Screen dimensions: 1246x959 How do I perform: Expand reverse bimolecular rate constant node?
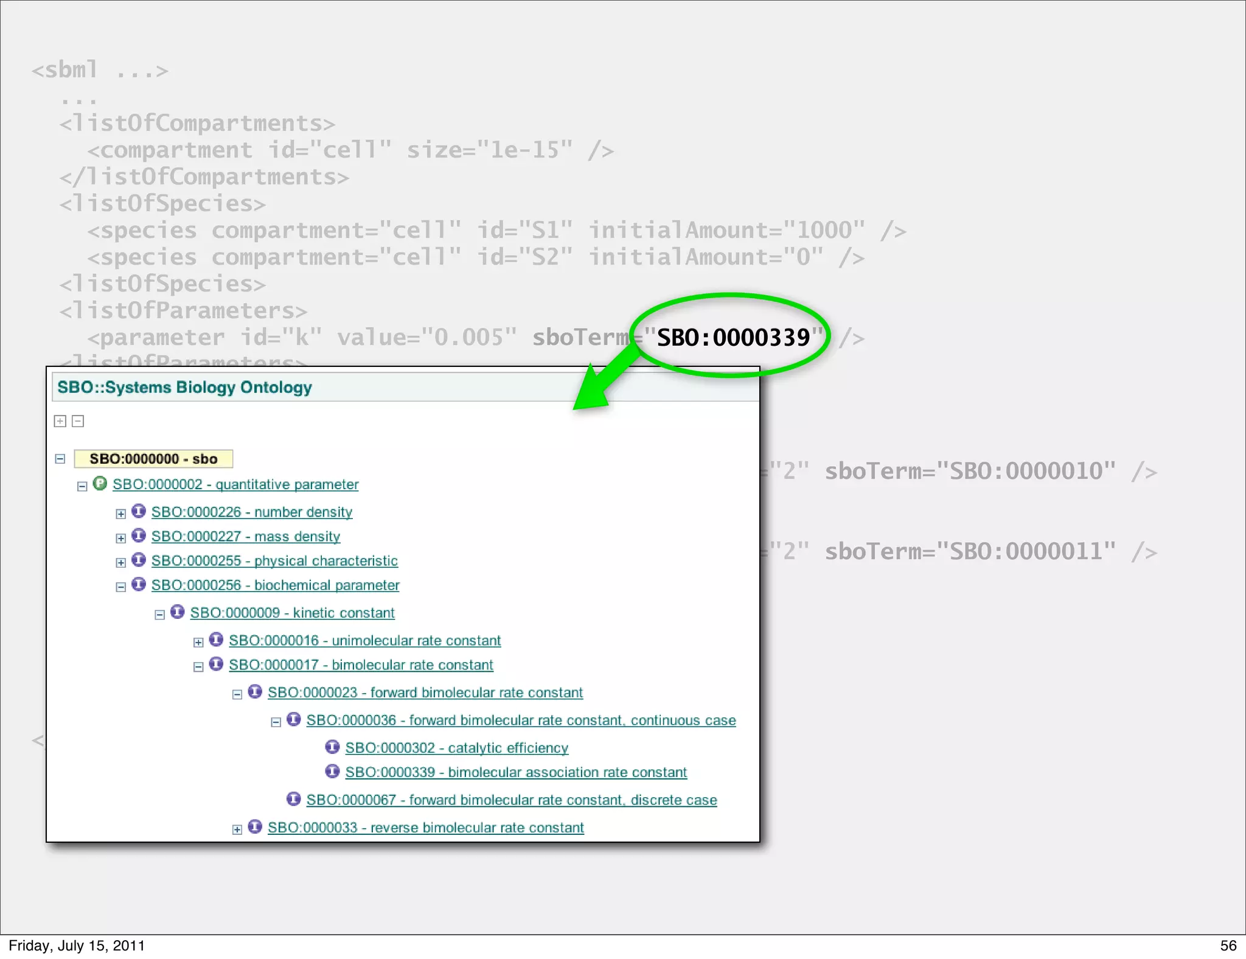coord(237,829)
